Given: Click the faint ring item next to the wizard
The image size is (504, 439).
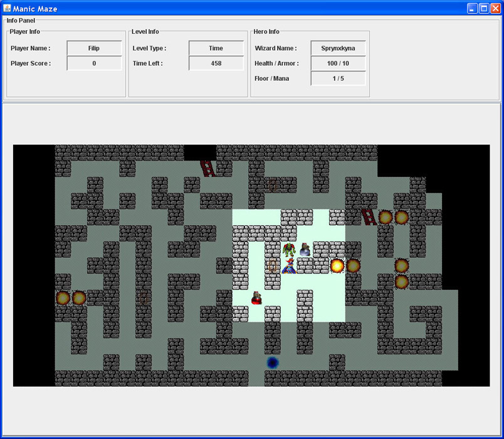Looking at the screenshot, I should coord(273,266).
